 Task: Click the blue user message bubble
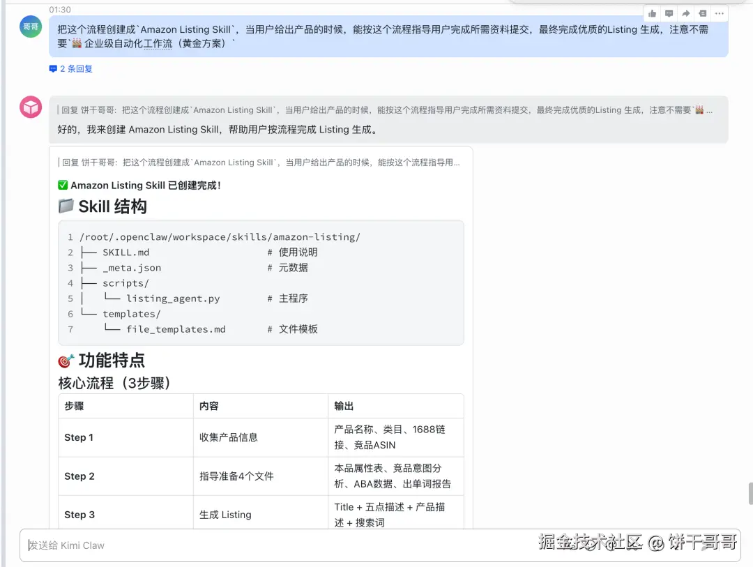tap(388, 36)
